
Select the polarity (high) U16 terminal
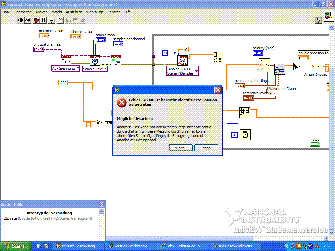[258, 53]
